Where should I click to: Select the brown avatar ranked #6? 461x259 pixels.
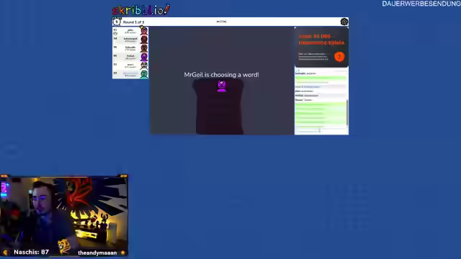click(x=144, y=48)
